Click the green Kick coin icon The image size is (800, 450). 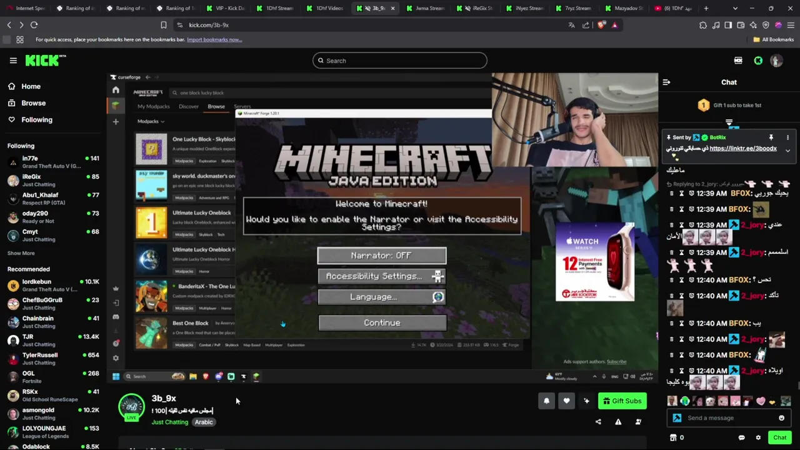[x=758, y=61]
